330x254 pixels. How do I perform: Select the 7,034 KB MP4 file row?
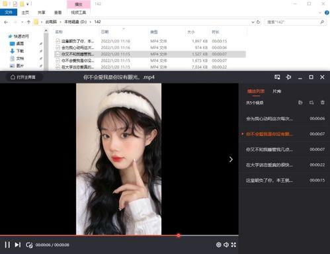[x=150, y=67]
